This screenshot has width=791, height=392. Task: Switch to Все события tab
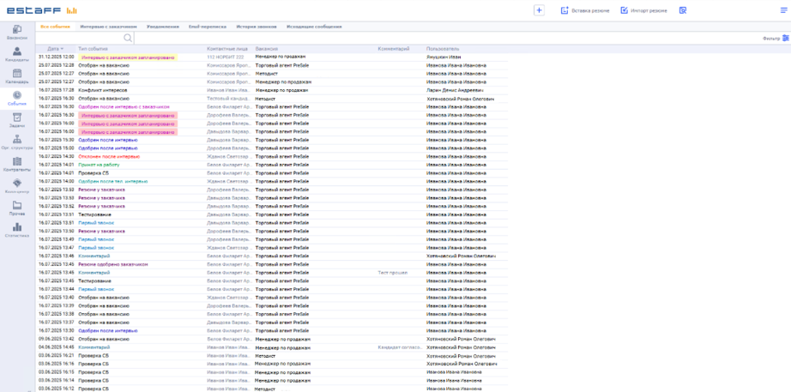(55, 27)
